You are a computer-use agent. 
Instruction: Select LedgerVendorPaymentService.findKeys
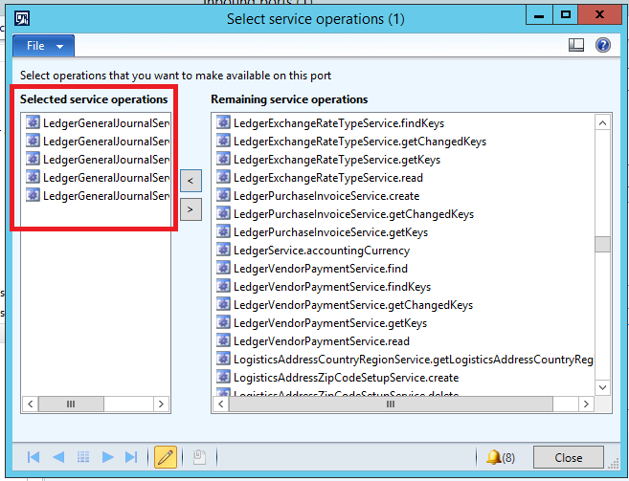pos(332,287)
